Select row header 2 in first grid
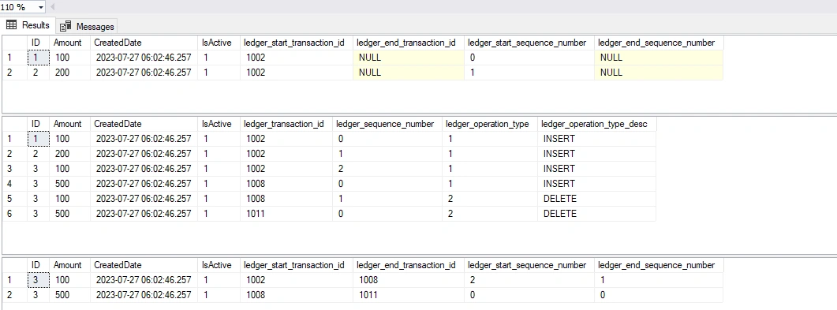 point(14,73)
